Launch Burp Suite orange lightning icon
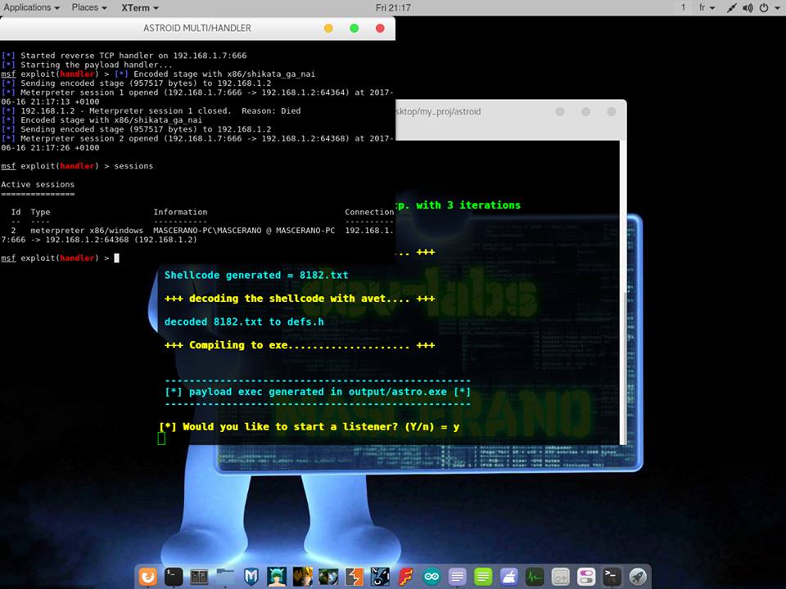 [354, 577]
